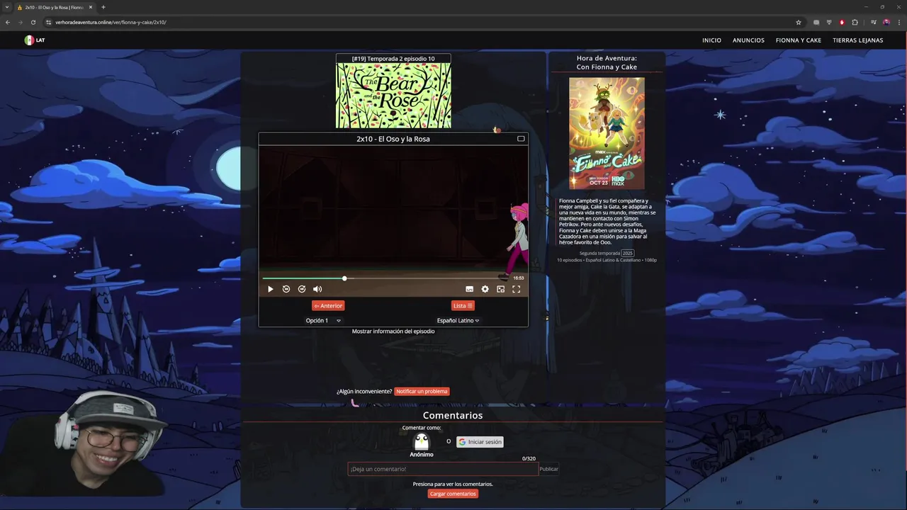Viewport: 907px width, 510px height.
Task: Bookmark this page with star icon
Action: point(799,22)
